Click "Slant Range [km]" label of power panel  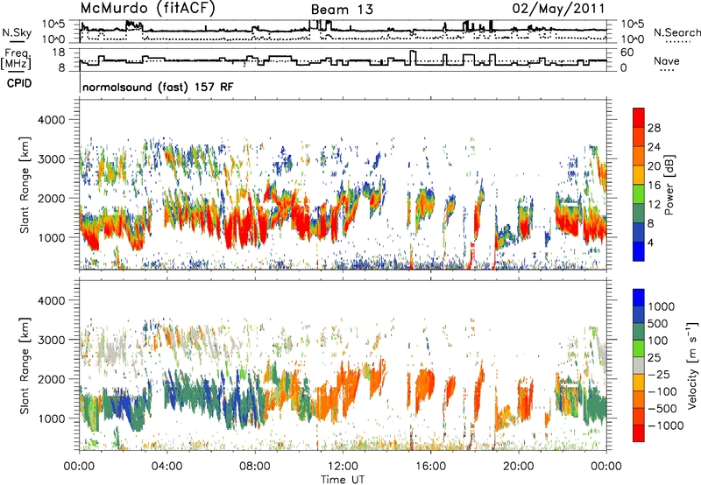click(x=25, y=185)
